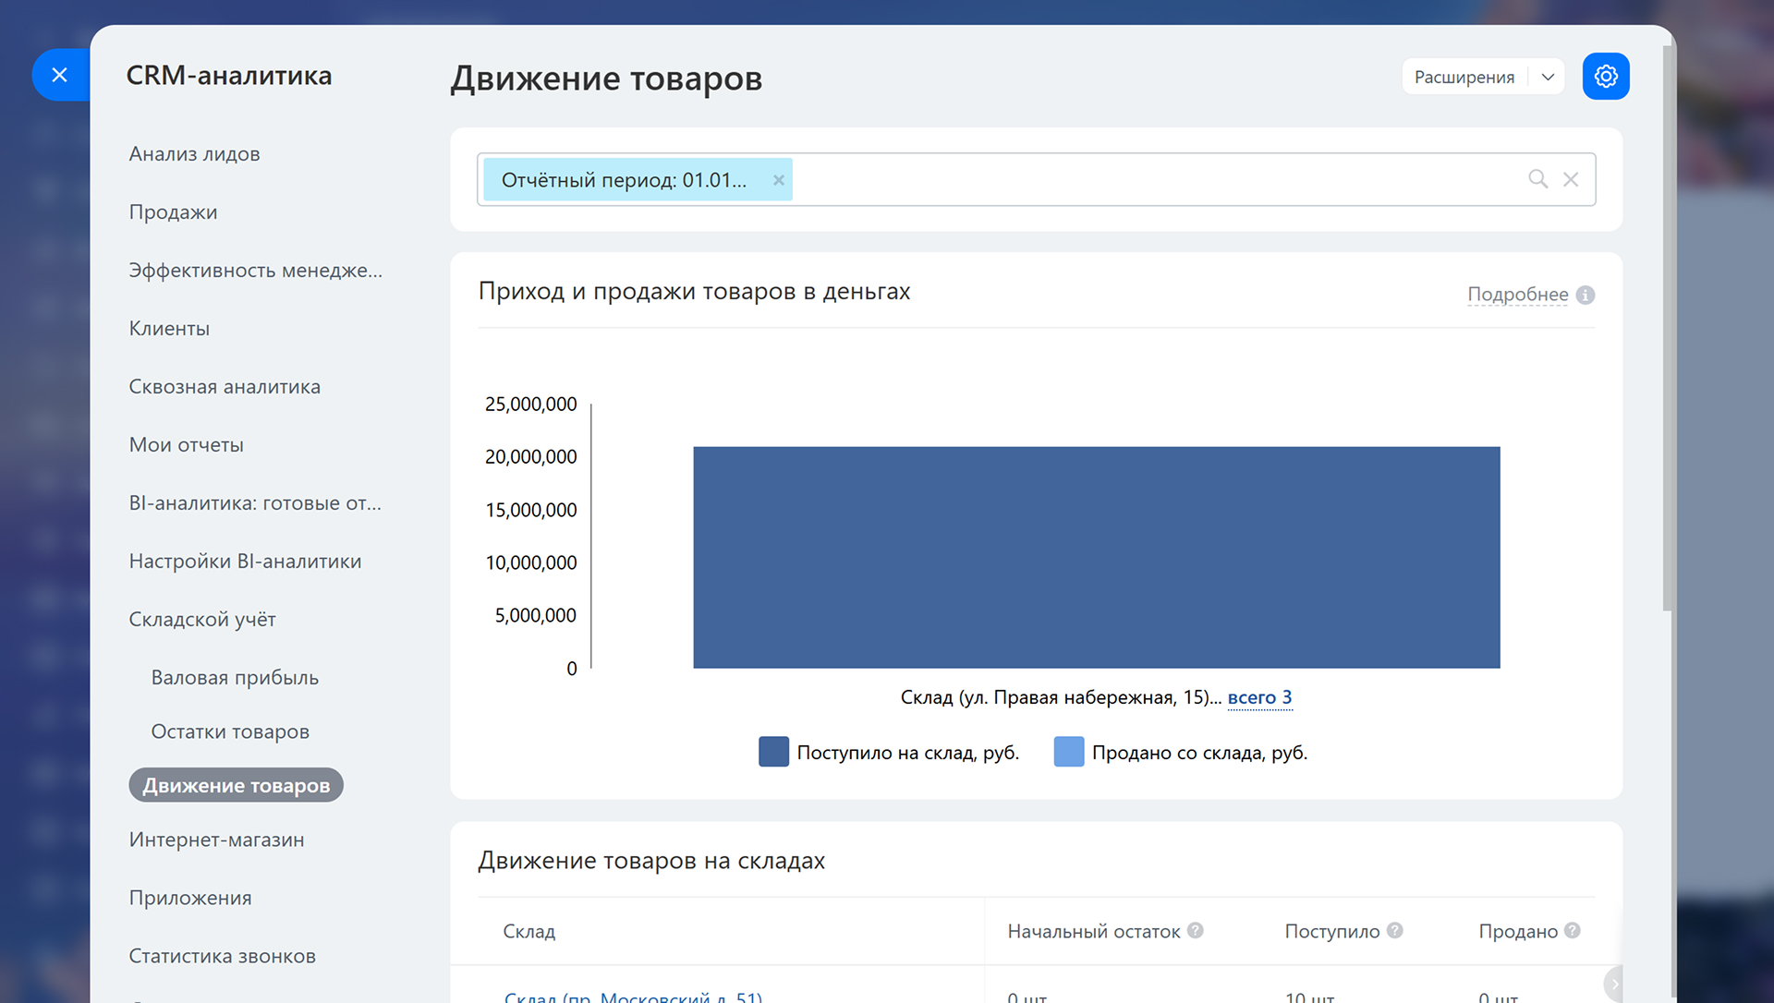The width and height of the screenshot is (1774, 1003).
Task: Select Остатки товаров in sidebar
Action: point(230,731)
